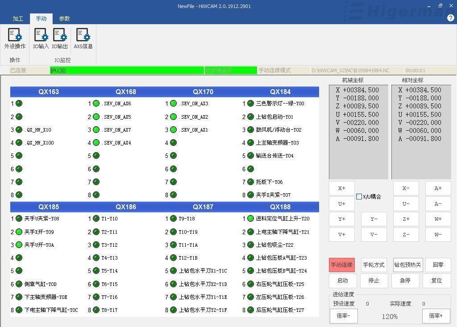Click the 复位 reset button

coord(436,281)
